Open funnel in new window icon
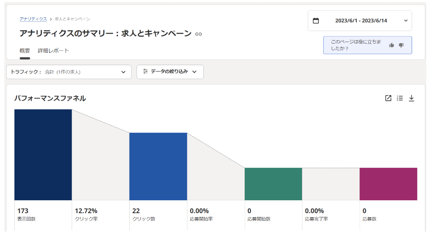Viewport: 428px width, 237px height. coord(388,98)
